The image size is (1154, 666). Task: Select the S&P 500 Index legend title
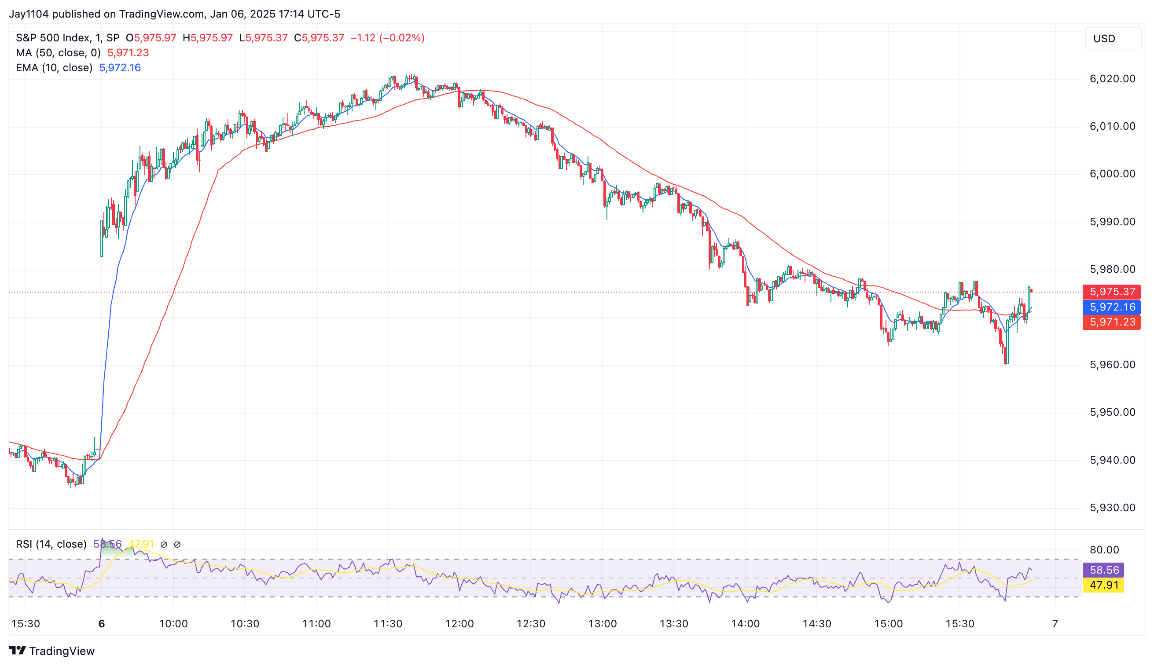coord(67,38)
